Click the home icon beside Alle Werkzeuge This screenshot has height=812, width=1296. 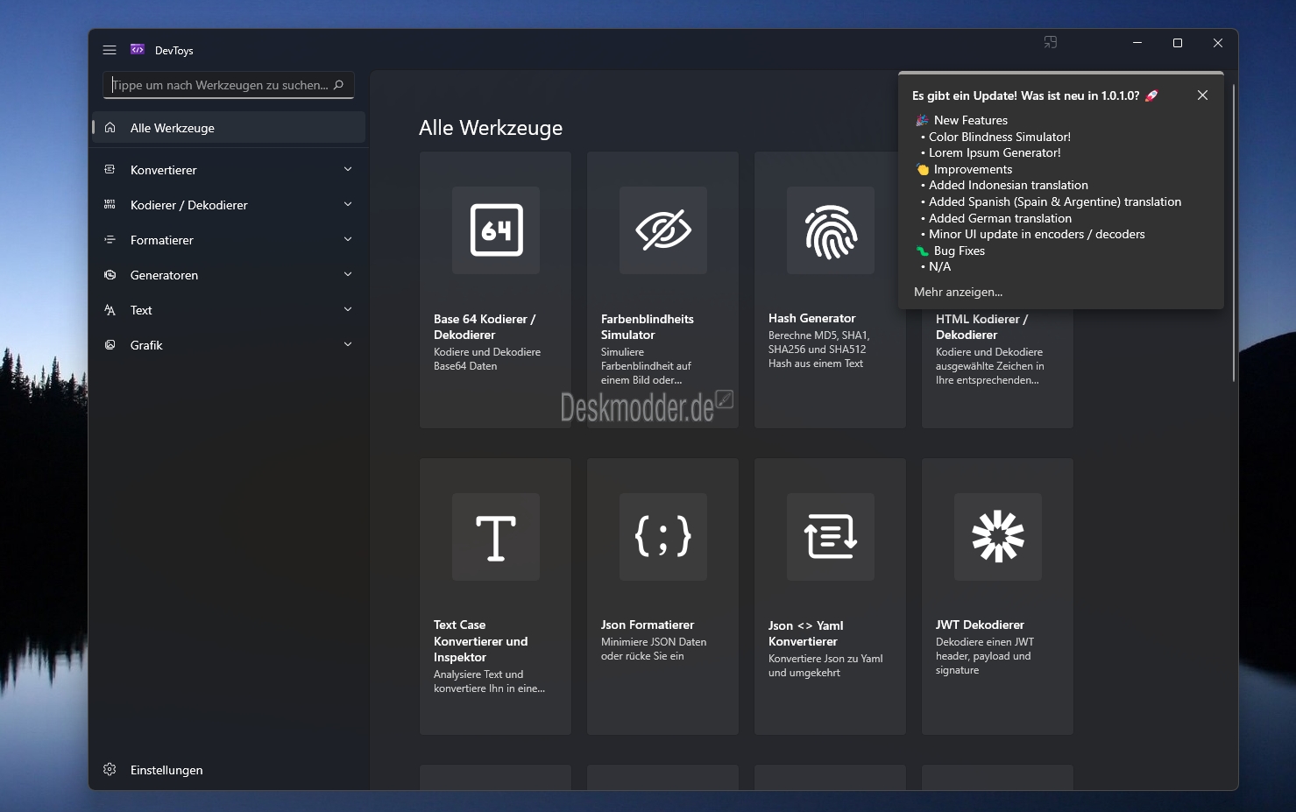tap(110, 128)
